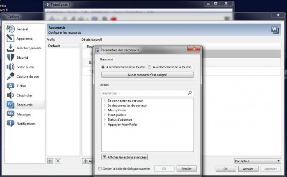Select the Téléchargements download icon
The image size is (287, 177).
[x=10, y=48]
